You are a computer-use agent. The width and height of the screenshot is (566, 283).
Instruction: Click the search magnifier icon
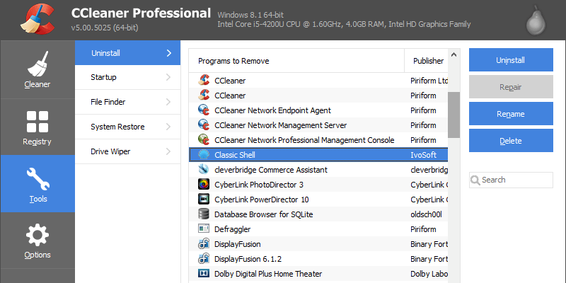475,180
